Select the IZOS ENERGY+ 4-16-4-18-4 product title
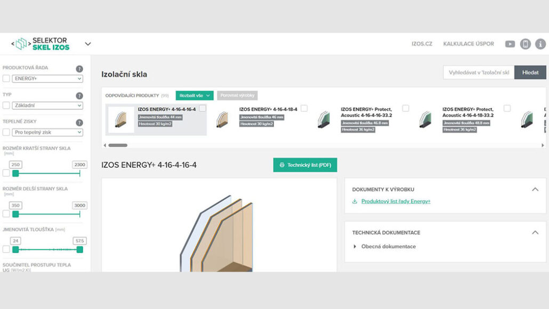Image resolution: width=549 pixels, height=309 pixels. click(268, 109)
